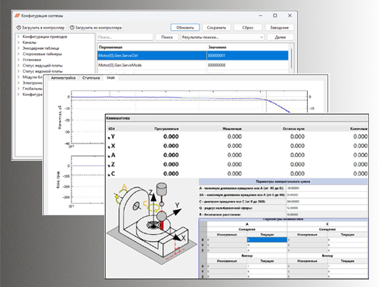378x287 pixels.
Task: Click the Y axis row in Кинематика
Action: pyautogui.click(x=237, y=137)
